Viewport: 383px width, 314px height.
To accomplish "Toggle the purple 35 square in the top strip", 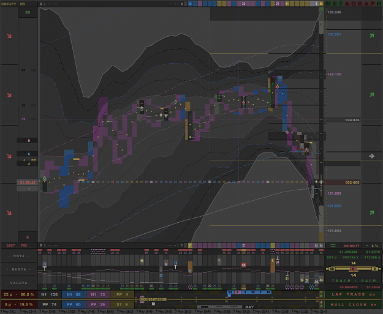I will click(243, 4).
